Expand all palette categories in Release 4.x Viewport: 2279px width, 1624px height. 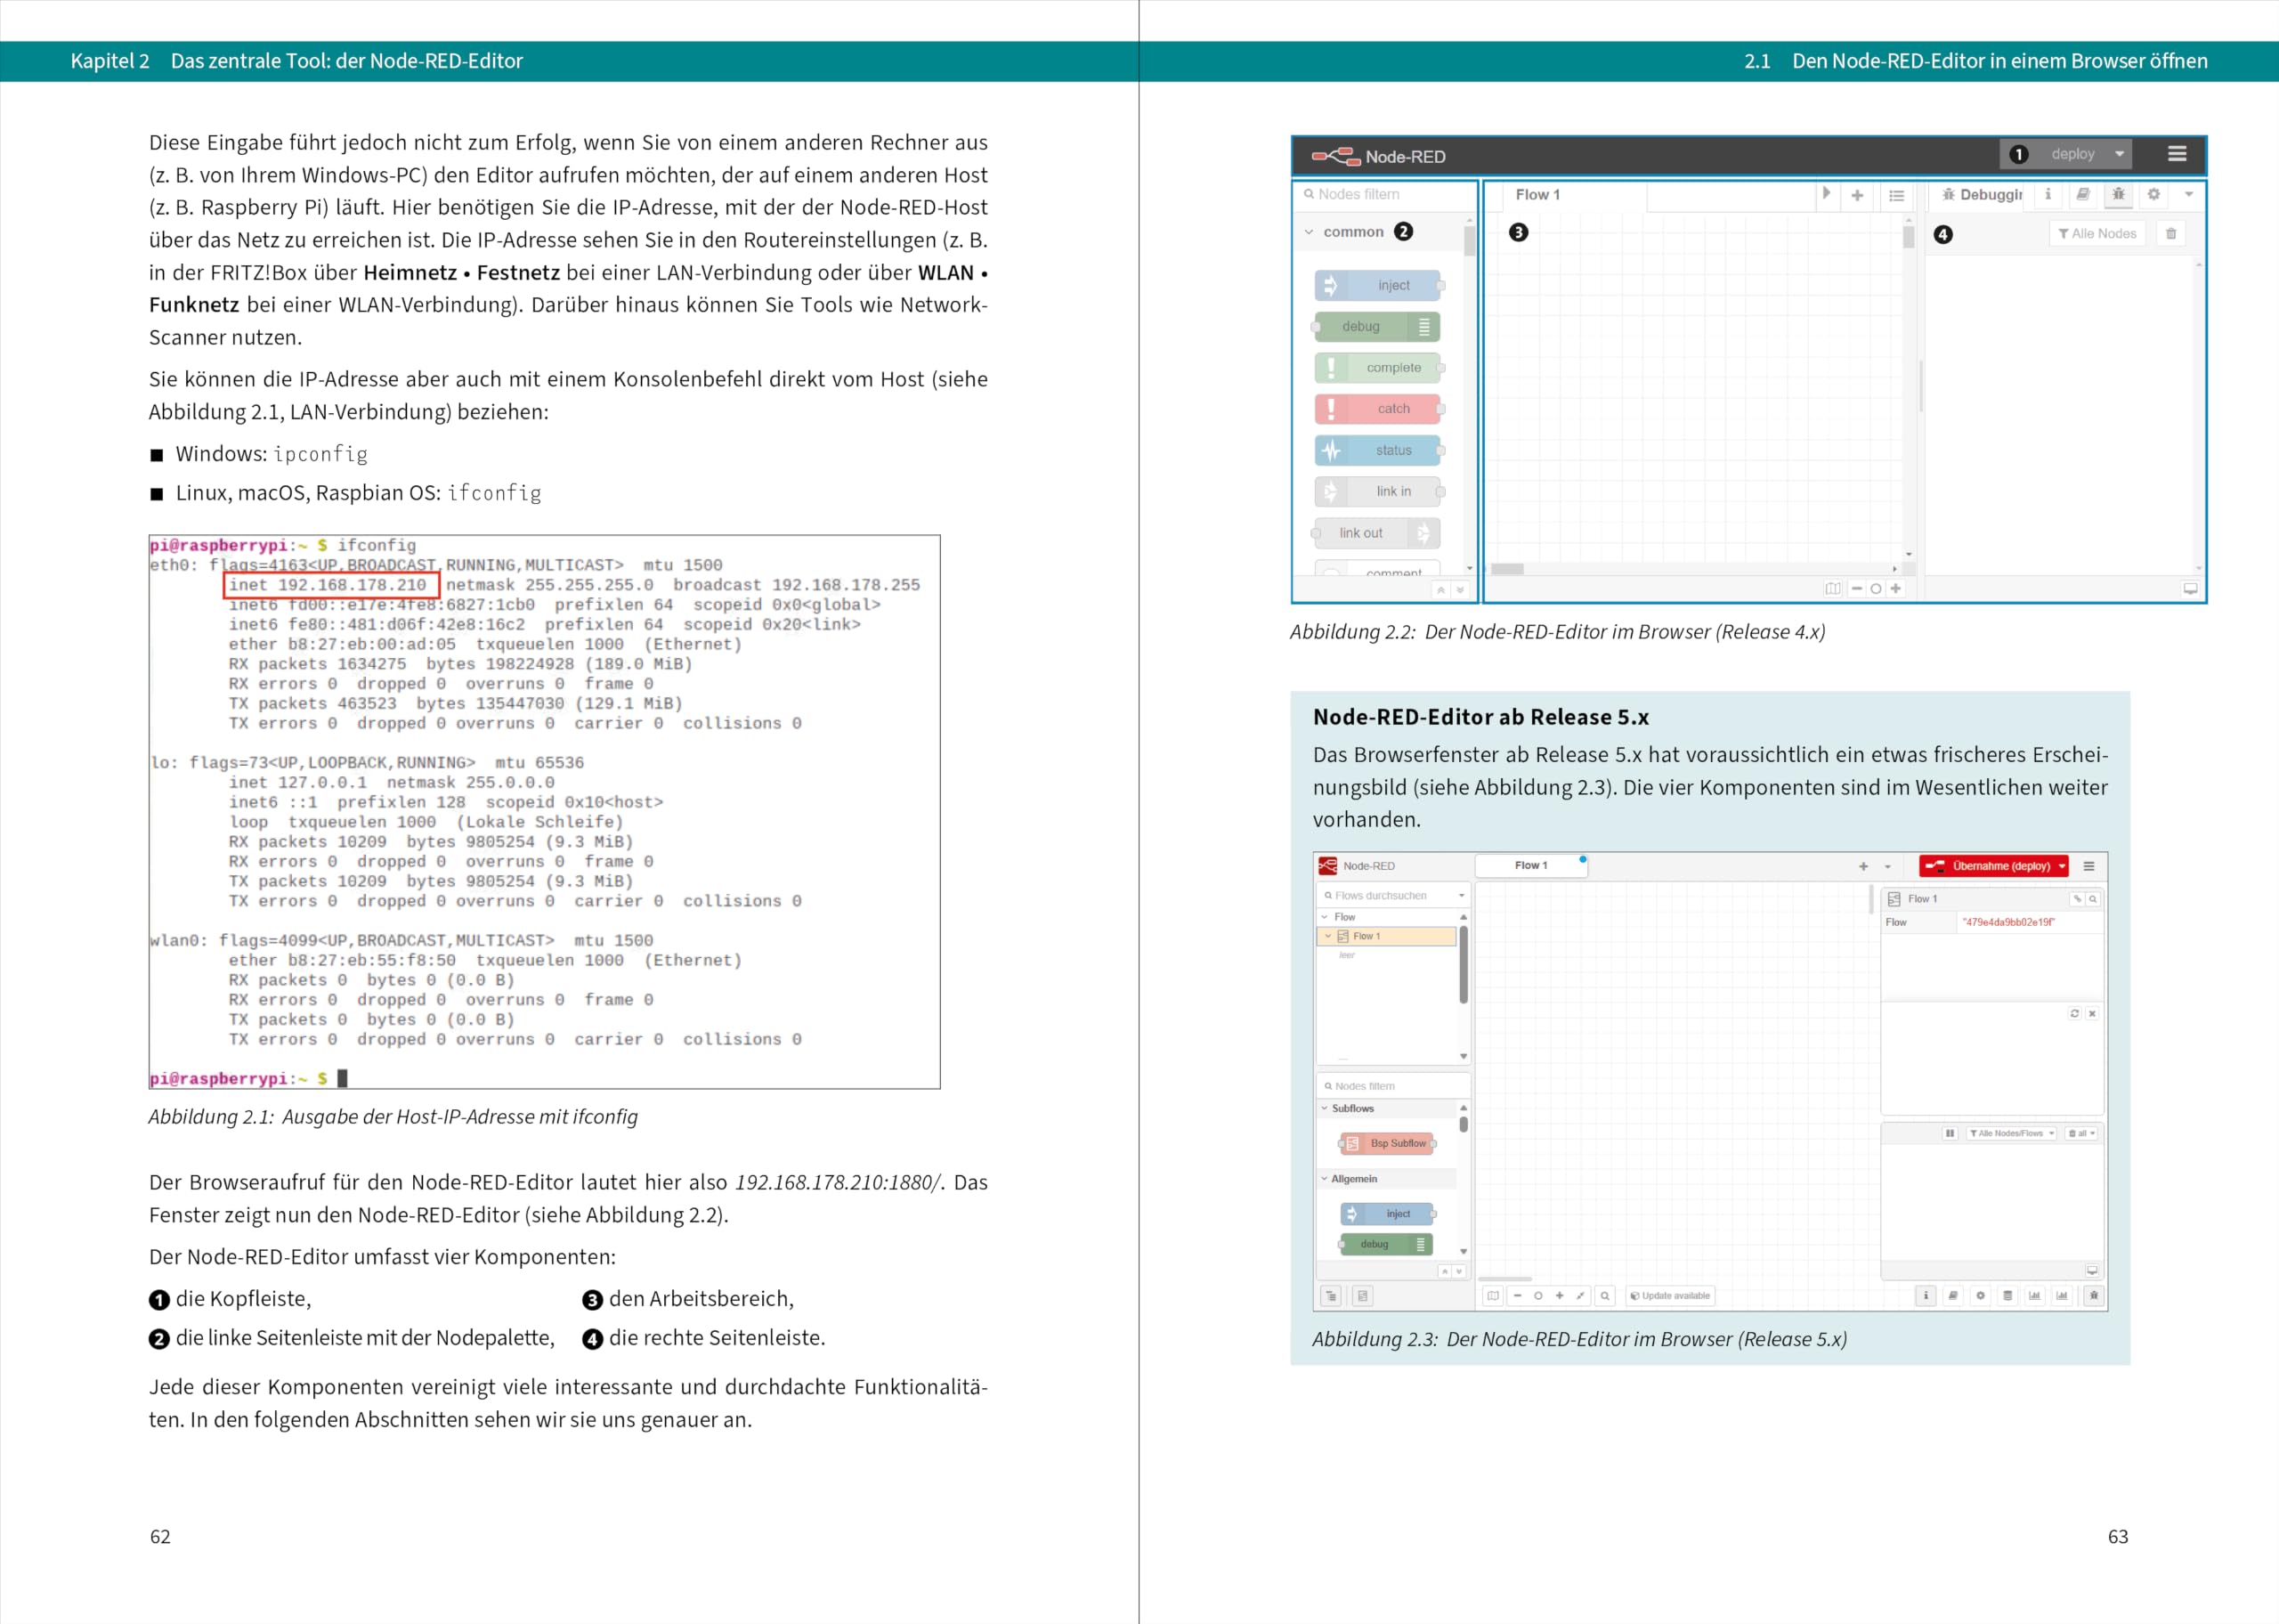point(1459,590)
